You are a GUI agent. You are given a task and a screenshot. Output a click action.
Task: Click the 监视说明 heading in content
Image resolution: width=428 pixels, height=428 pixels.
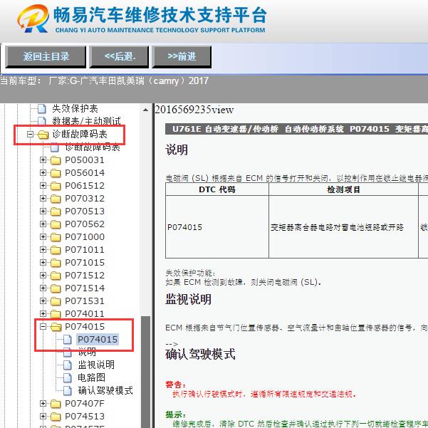point(188,299)
